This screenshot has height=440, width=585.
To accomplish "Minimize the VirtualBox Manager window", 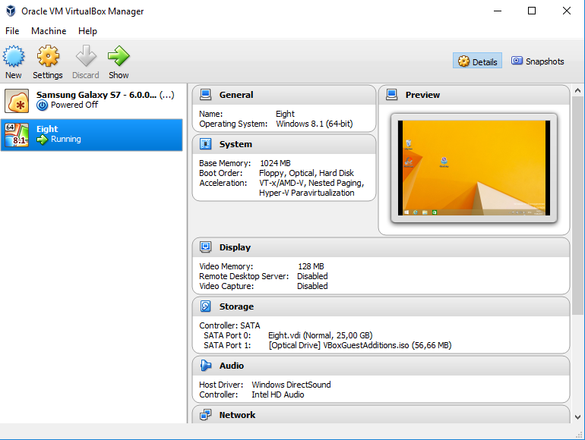I will tap(498, 11).
